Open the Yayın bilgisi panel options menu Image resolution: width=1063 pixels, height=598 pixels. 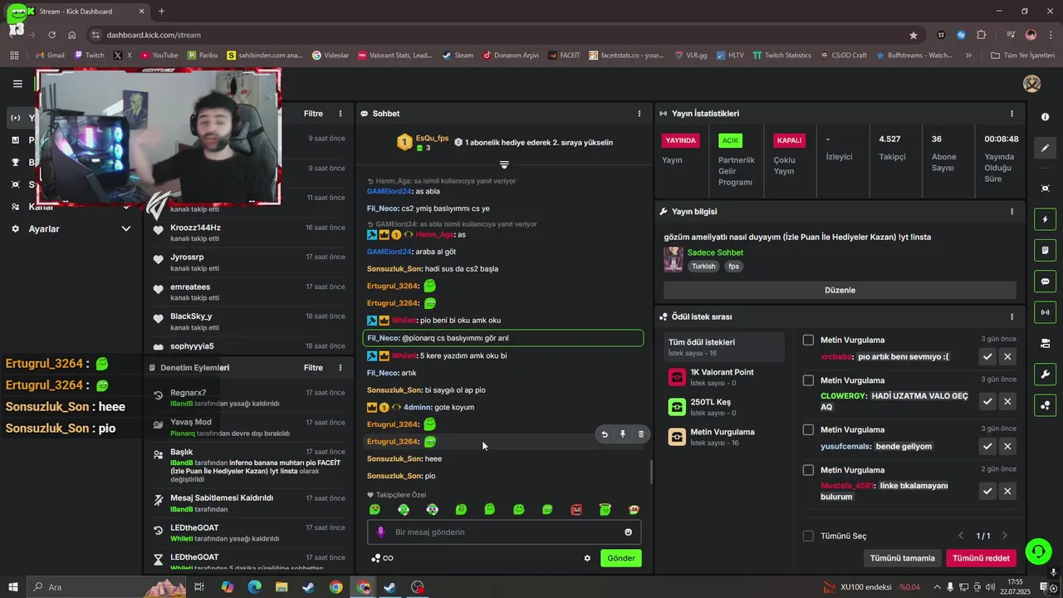pos(1012,212)
